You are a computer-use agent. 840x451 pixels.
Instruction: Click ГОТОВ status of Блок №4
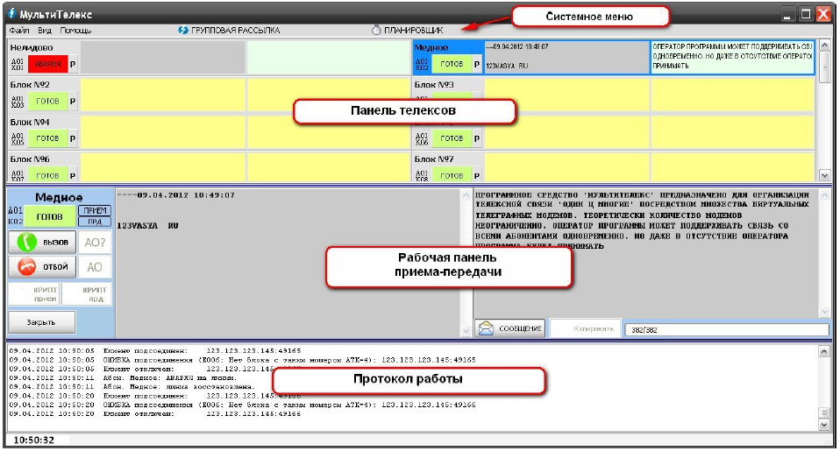point(47,138)
